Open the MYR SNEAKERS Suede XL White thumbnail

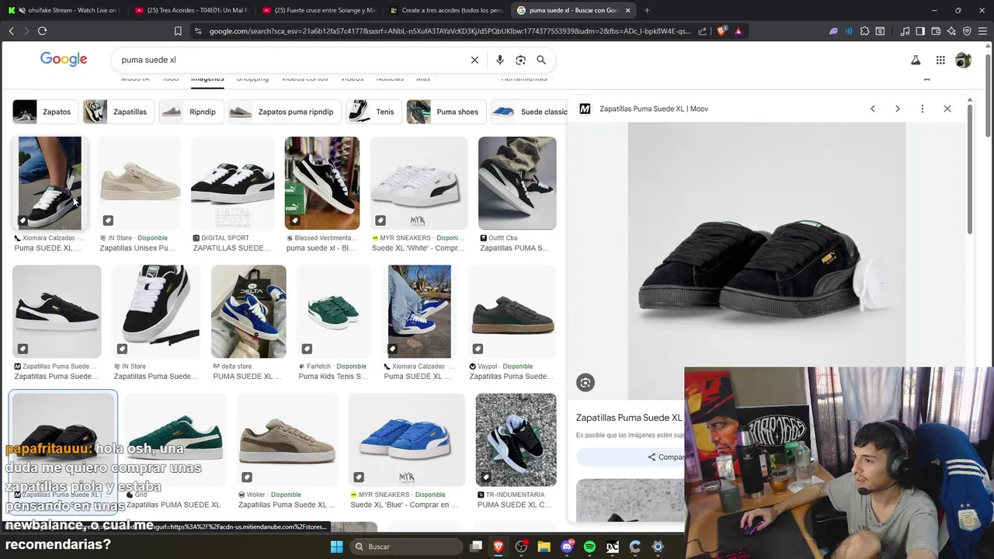click(419, 183)
